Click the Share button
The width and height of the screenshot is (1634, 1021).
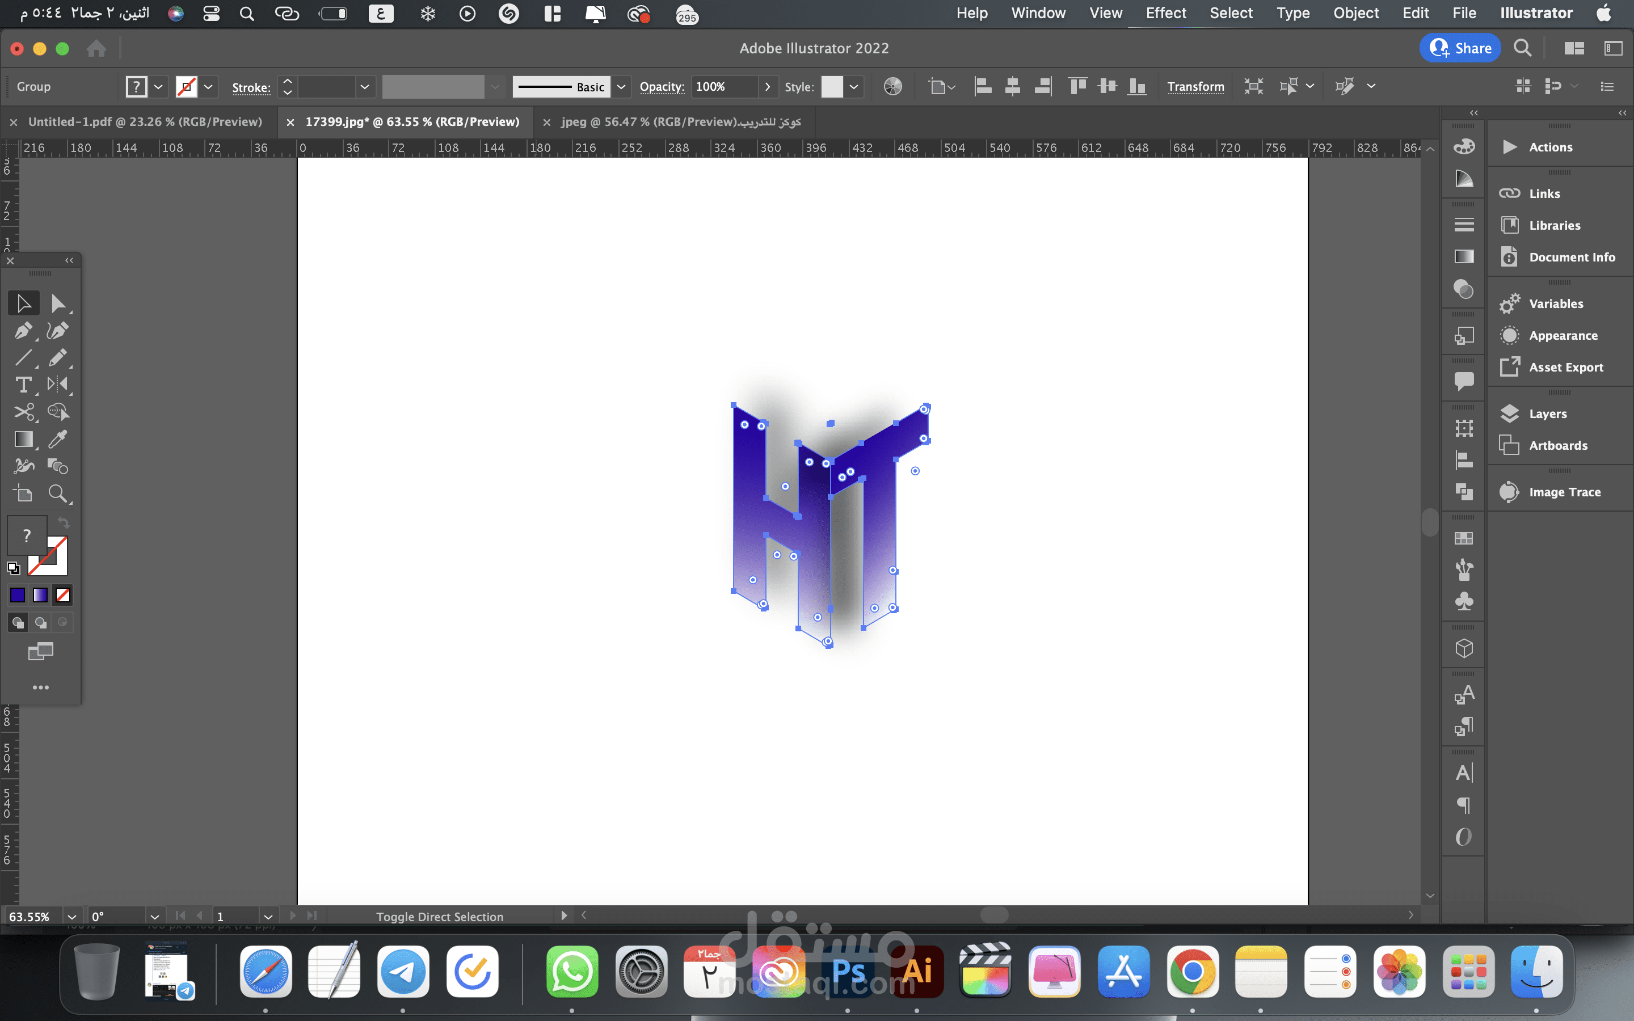click(x=1460, y=48)
